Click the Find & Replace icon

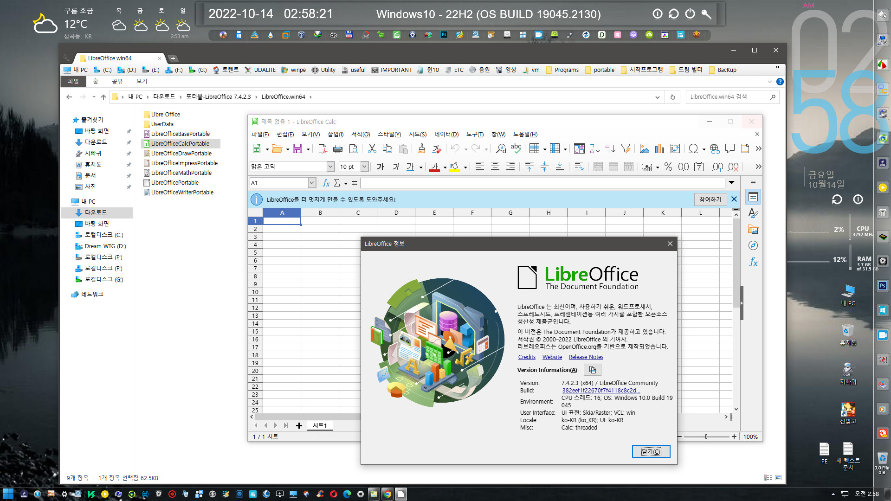[501, 148]
